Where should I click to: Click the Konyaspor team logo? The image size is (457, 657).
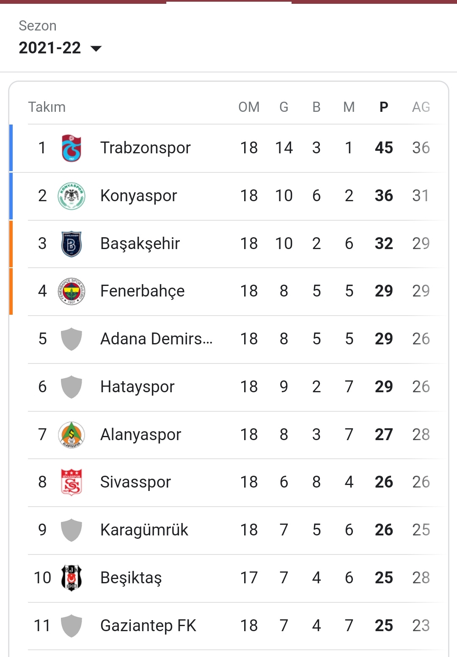tap(72, 196)
